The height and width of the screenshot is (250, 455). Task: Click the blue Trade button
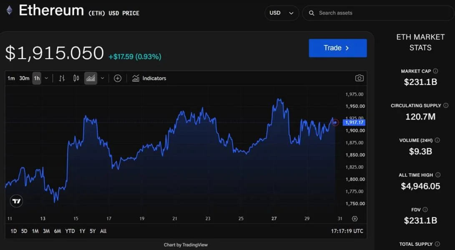[338, 48]
